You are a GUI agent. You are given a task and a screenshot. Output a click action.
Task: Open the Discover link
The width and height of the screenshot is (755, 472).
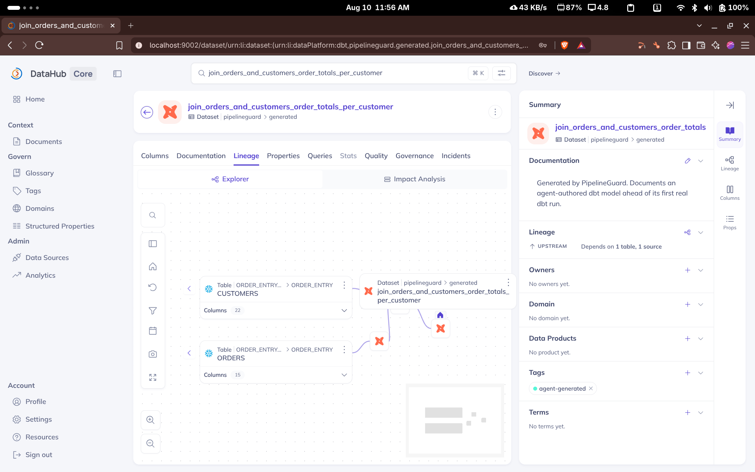(x=544, y=74)
